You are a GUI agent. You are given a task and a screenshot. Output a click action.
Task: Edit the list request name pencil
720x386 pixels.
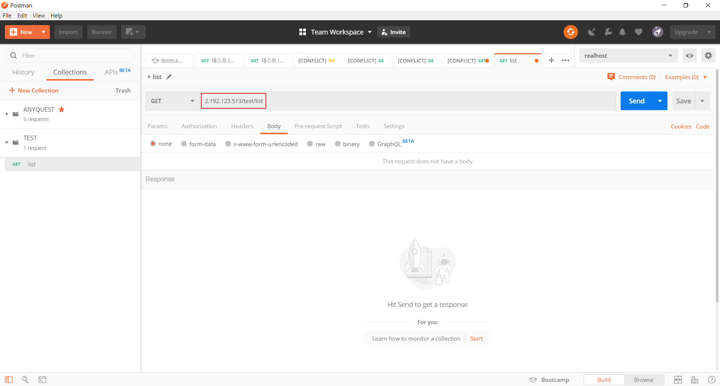tap(169, 77)
